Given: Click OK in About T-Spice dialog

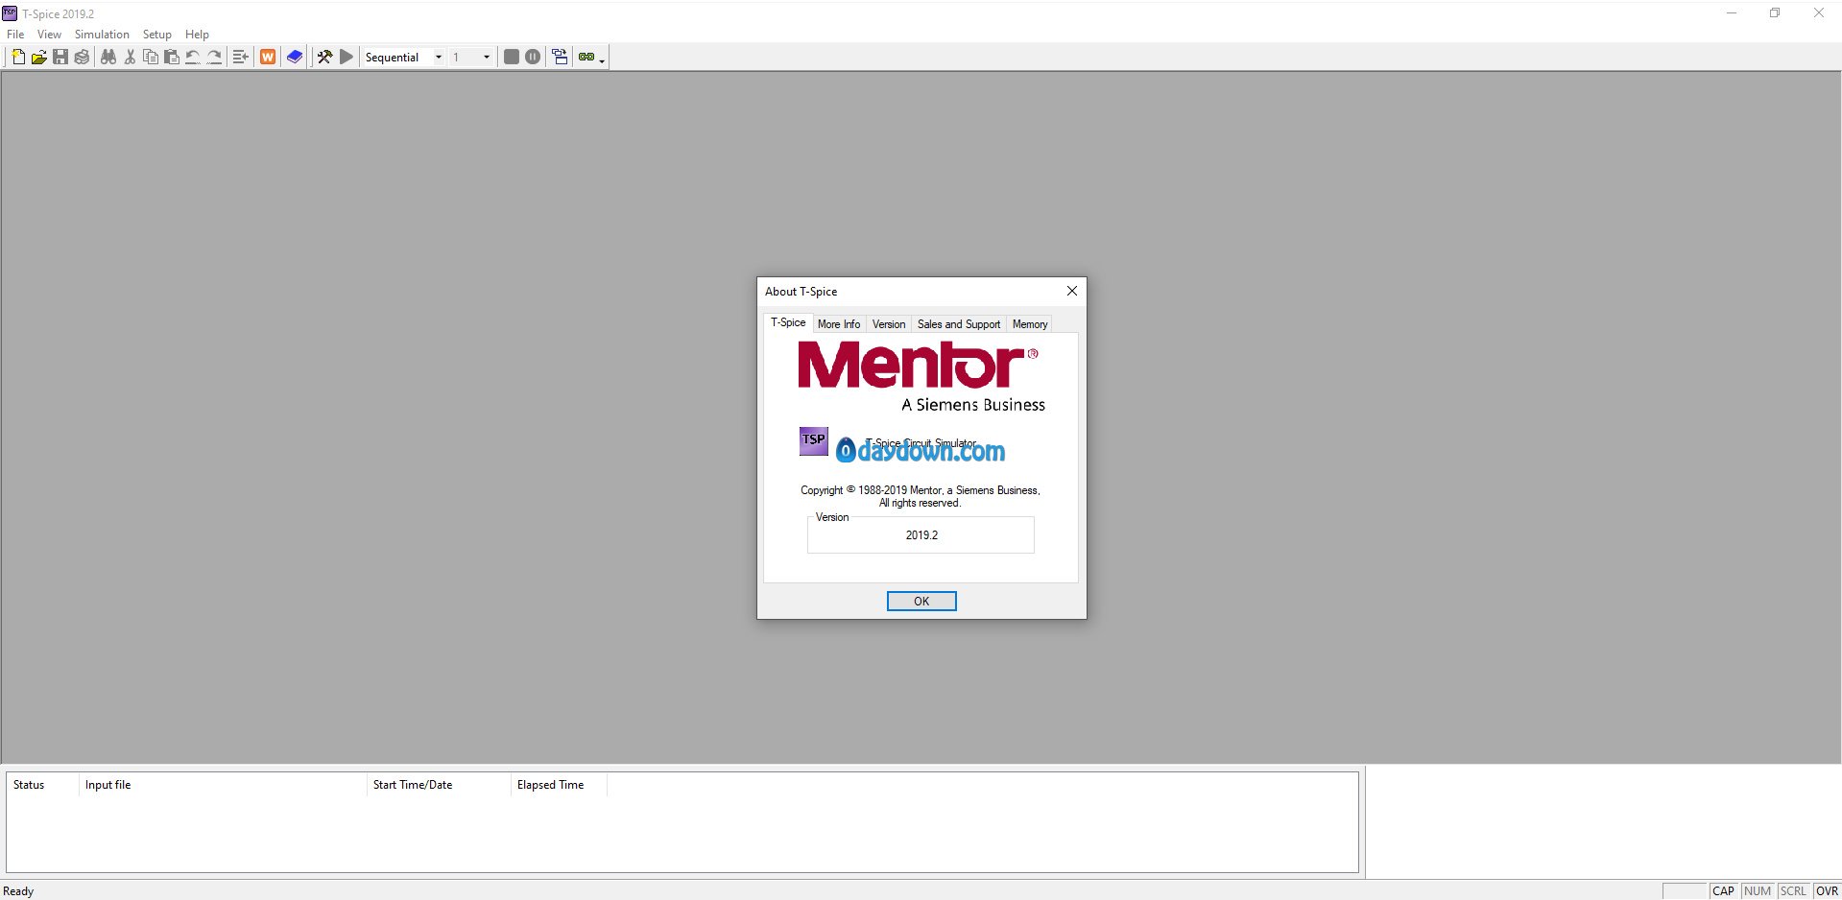Looking at the screenshot, I should pos(921,602).
